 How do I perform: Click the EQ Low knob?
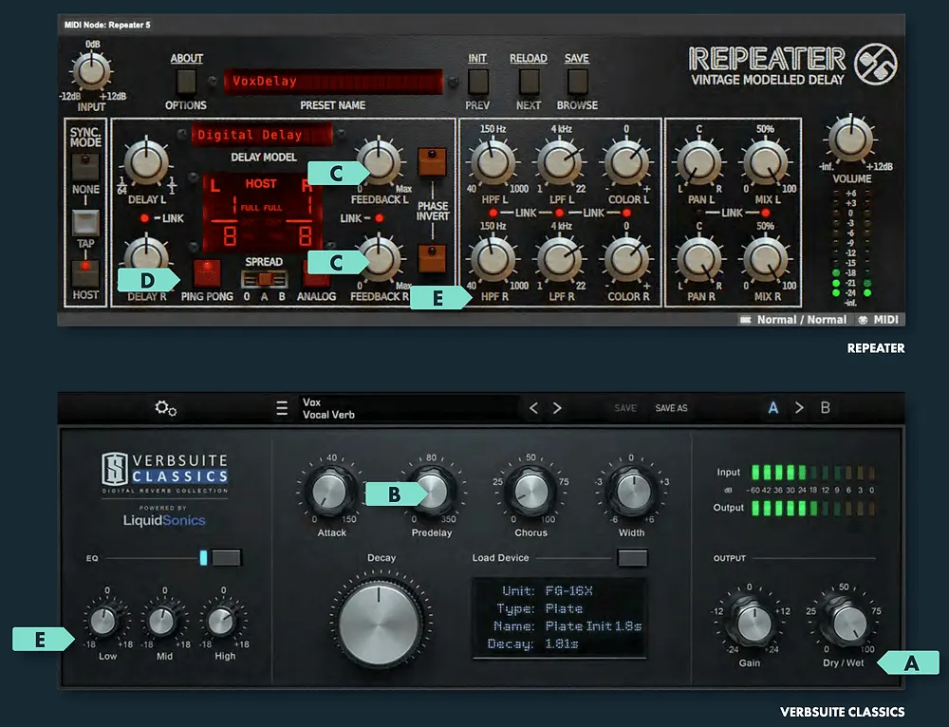coord(104,621)
